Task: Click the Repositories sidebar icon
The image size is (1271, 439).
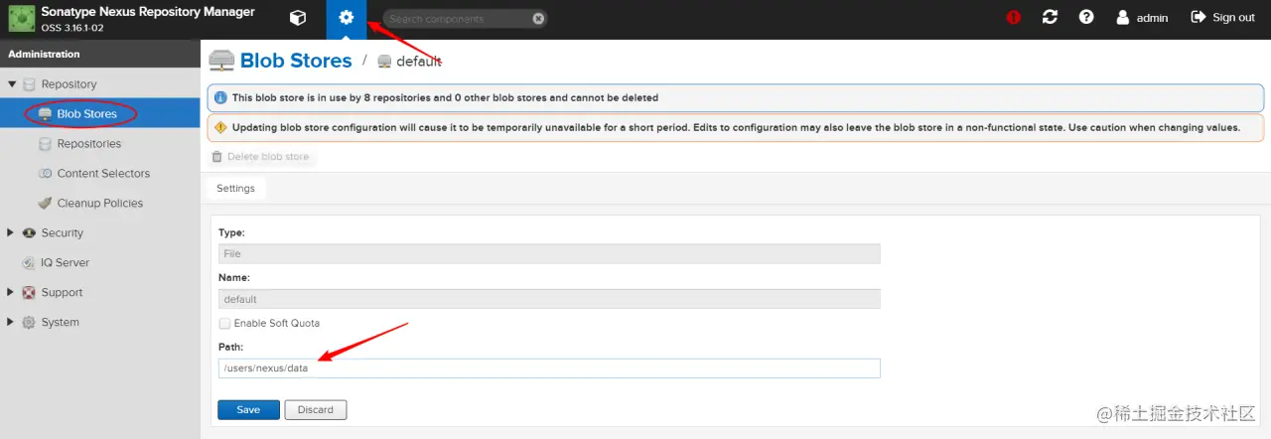Action: coord(45,144)
